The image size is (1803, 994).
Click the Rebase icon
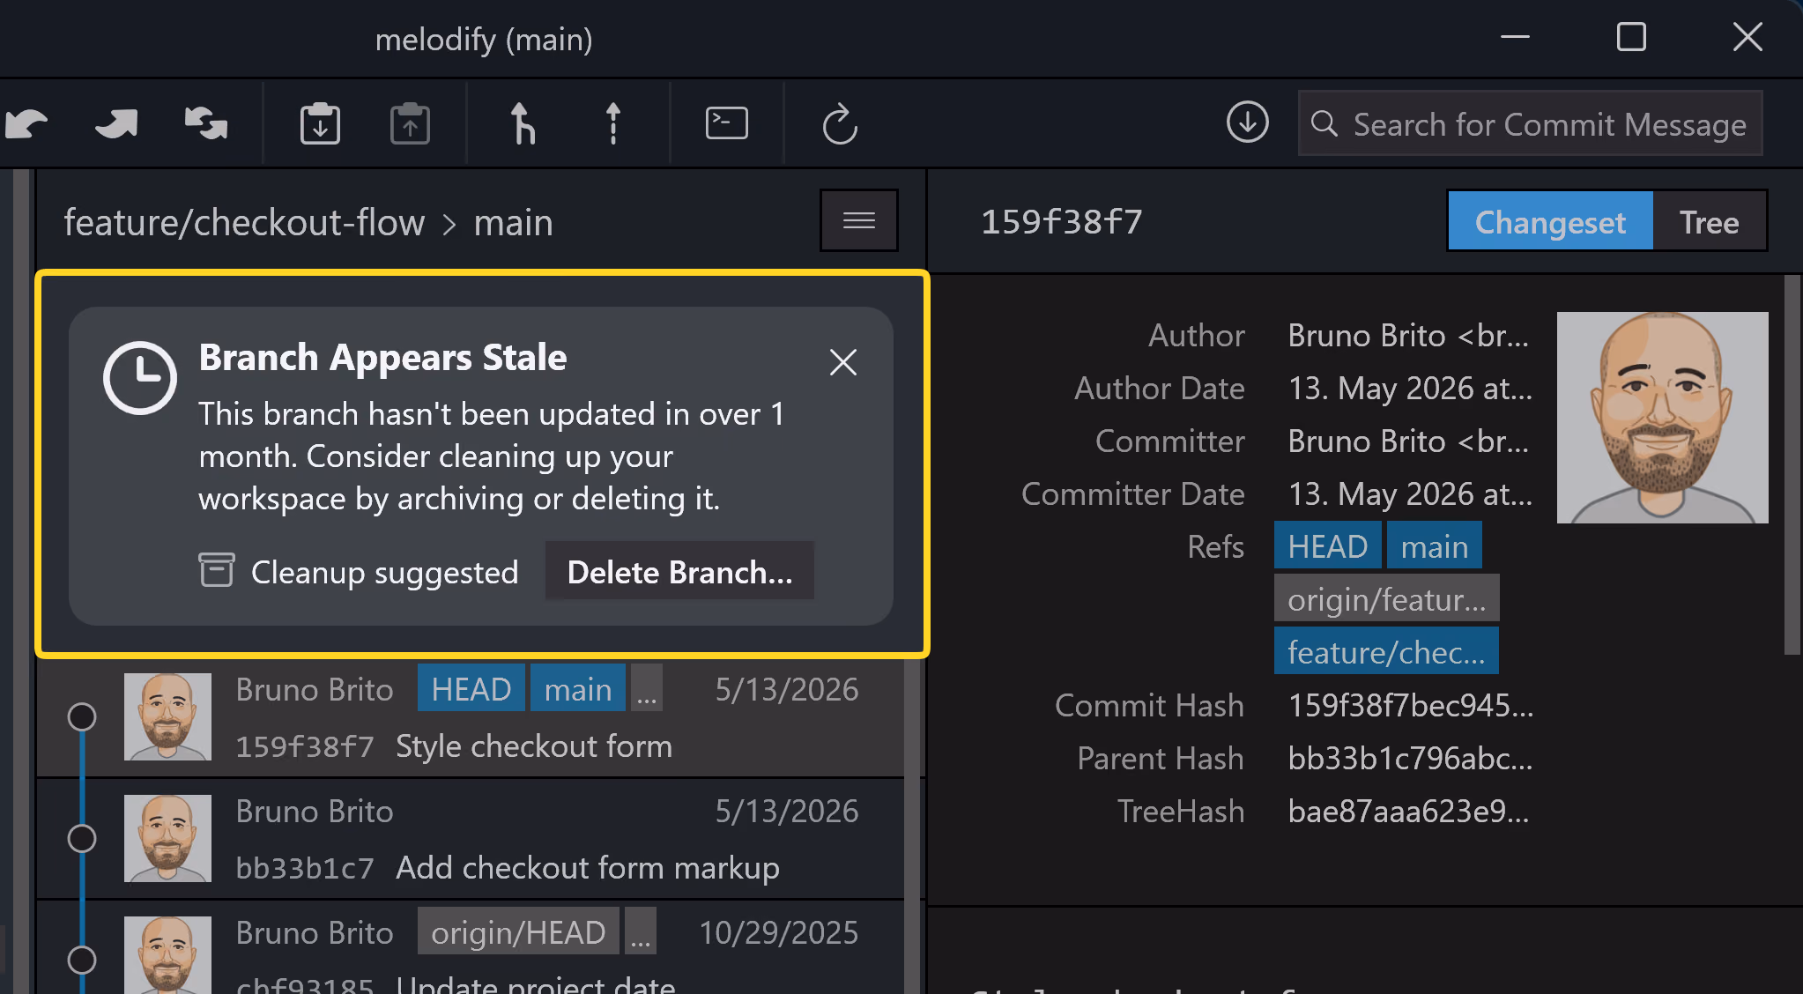coord(613,123)
